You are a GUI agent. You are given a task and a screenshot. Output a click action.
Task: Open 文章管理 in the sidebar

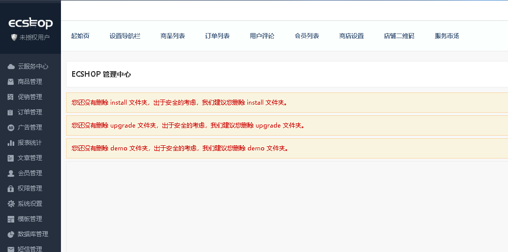(x=30, y=157)
